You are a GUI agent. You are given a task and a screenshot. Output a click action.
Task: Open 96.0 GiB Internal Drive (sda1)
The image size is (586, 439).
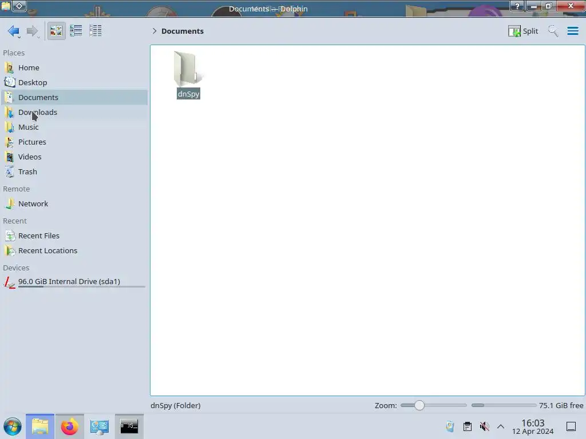tap(74, 282)
